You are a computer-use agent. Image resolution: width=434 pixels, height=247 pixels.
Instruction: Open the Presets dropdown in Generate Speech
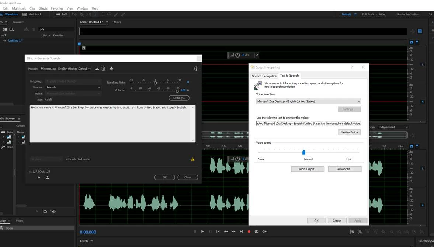click(x=66, y=69)
